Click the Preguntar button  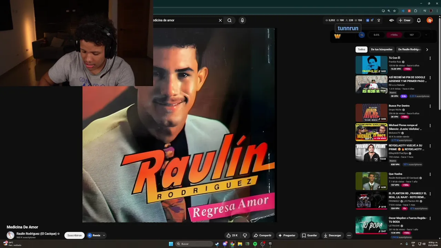(287, 235)
